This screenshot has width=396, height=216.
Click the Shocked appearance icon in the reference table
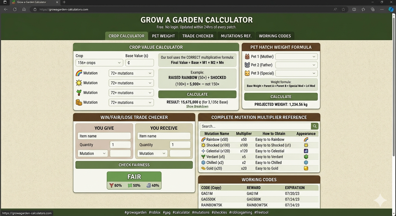point(306,145)
